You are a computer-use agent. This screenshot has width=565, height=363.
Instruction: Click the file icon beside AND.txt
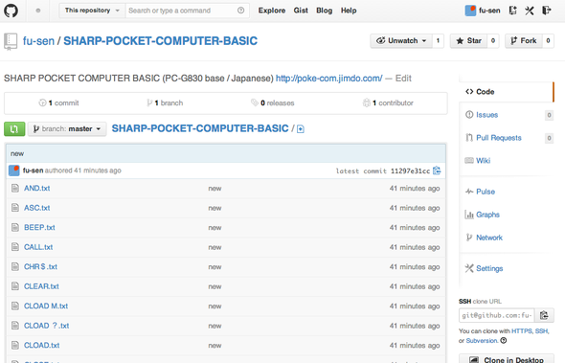15,188
